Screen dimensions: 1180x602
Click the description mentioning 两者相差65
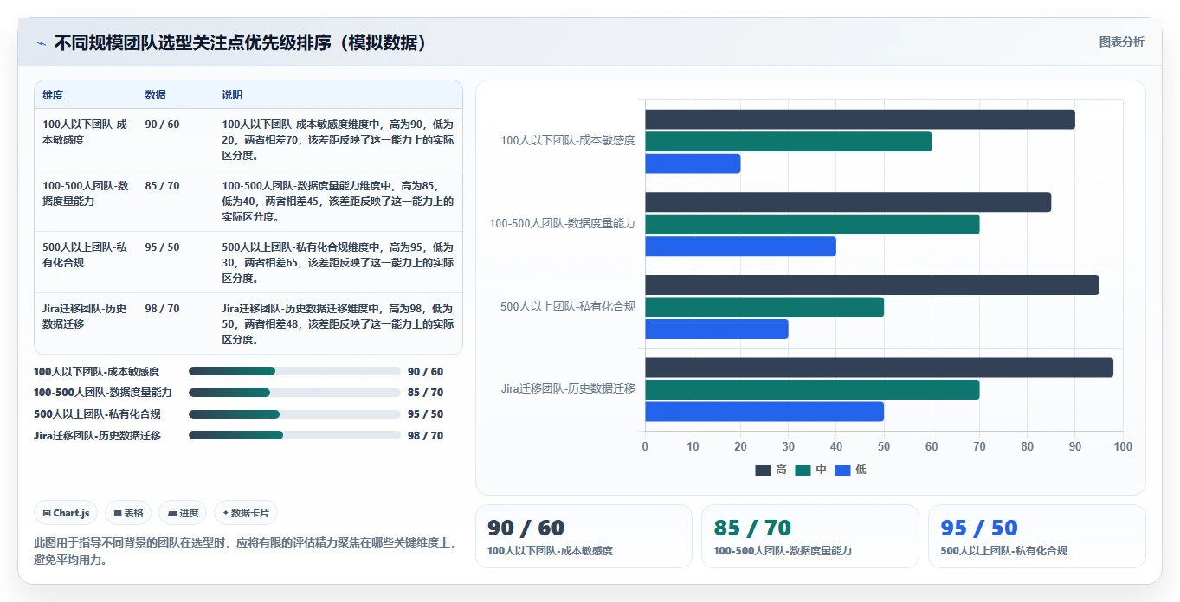click(x=339, y=263)
